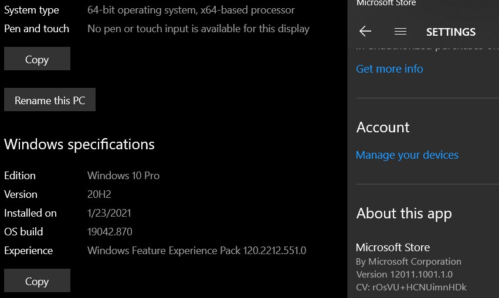This screenshot has height=298, width=499.
Task: Select the Experience label
Action: [x=28, y=251]
